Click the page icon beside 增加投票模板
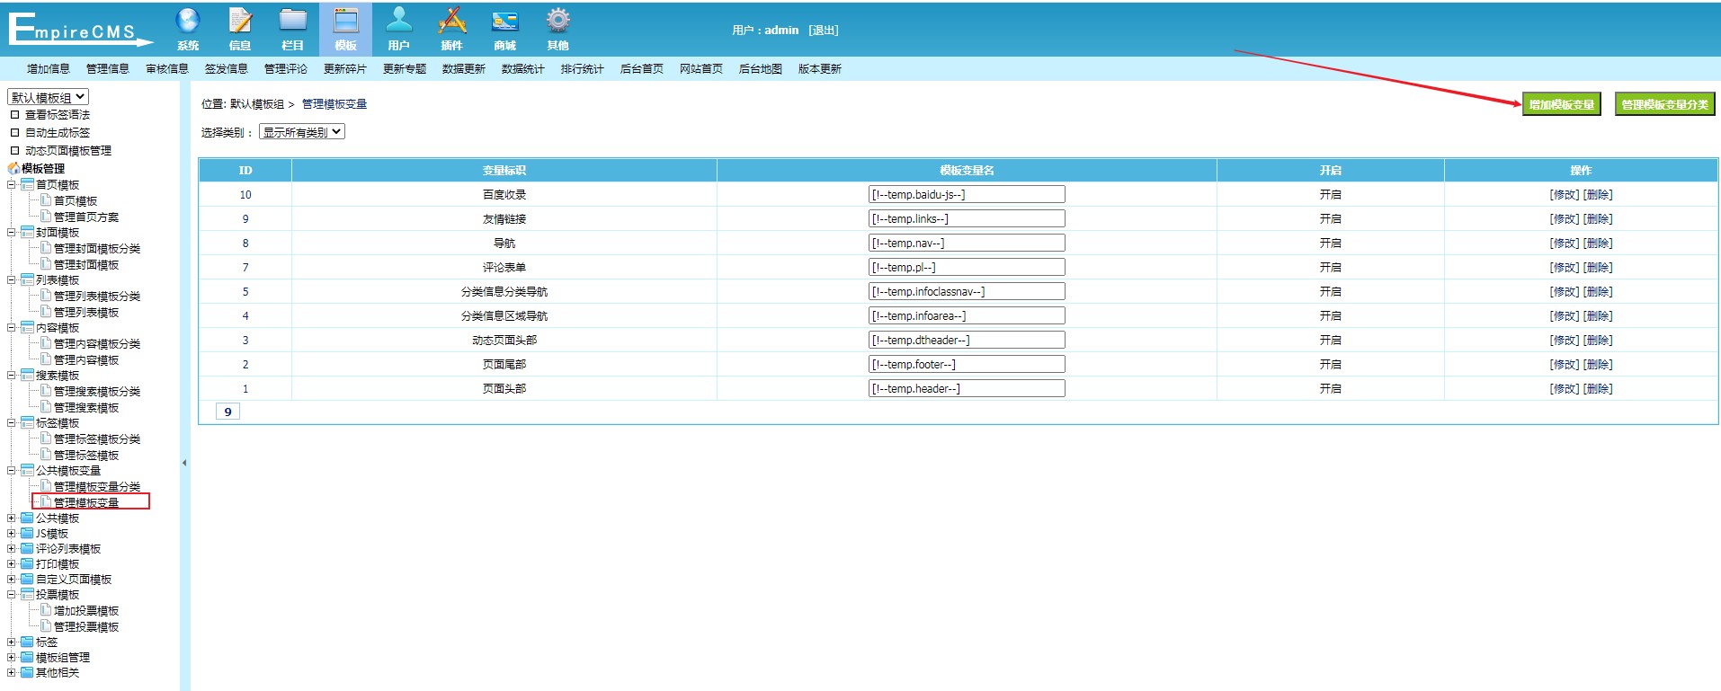This screenshot has width=1721, height=691. (46, 610)
